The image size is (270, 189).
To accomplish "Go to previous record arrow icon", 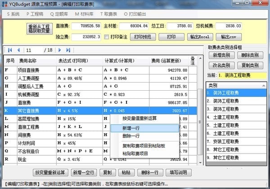I will pos(18,50).
